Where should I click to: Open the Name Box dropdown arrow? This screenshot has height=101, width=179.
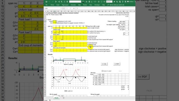tap(61, 8)
